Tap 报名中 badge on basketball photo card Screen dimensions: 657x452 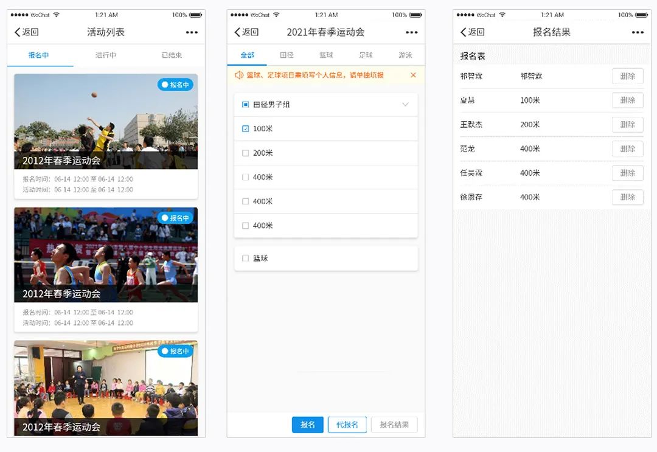tap(176, 85)
